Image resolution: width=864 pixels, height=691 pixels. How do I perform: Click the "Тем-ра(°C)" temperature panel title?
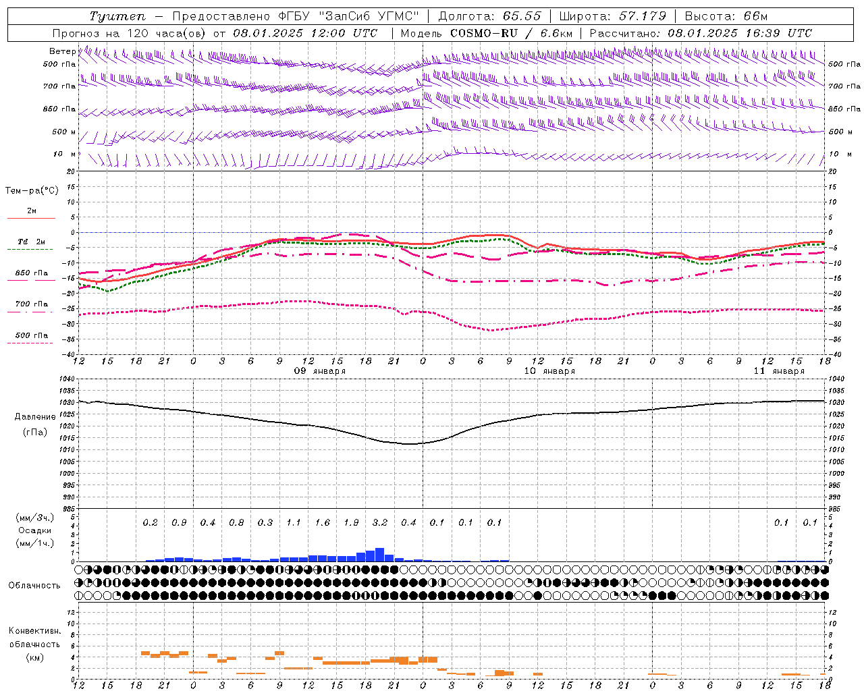coord(32,191)
